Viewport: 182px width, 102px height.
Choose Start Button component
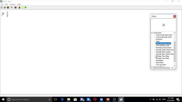160,60
